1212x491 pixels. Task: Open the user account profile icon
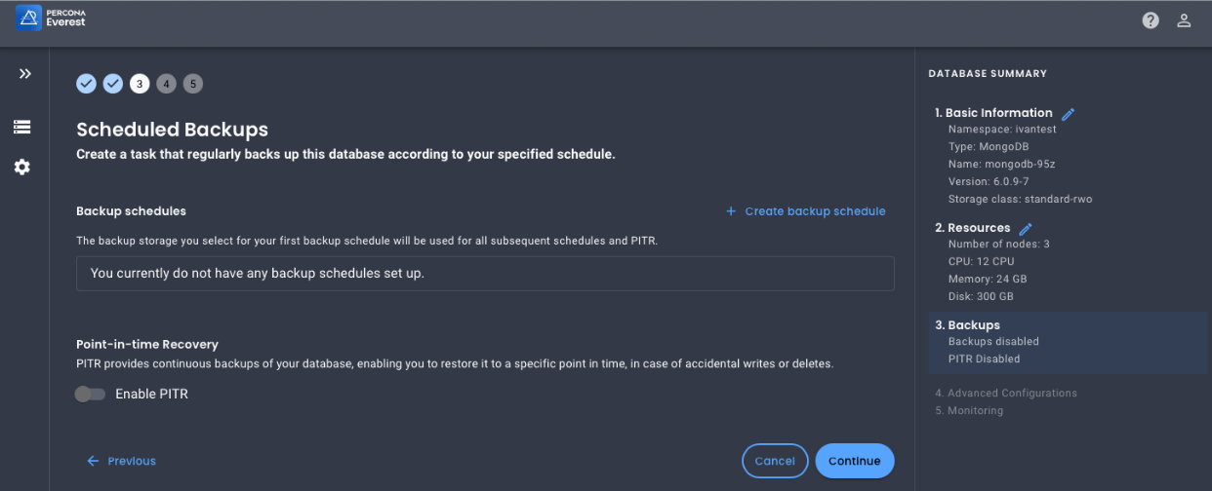click(x=1184, y=19)
